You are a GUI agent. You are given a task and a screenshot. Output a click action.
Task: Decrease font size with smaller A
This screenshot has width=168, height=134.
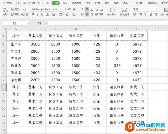pos(74,9)
